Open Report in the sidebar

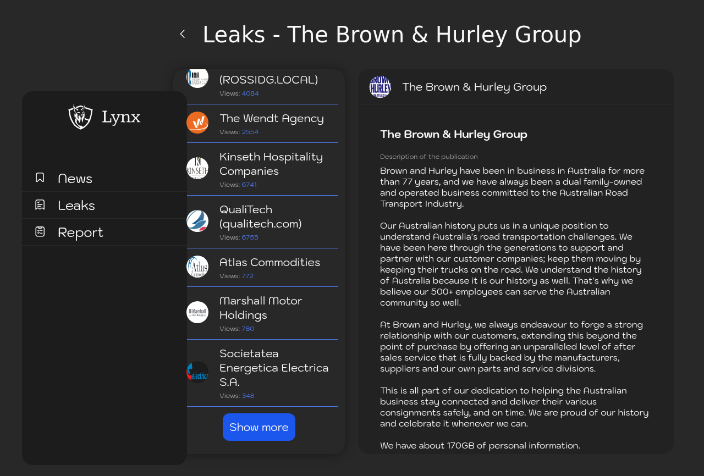pos(105,232)
